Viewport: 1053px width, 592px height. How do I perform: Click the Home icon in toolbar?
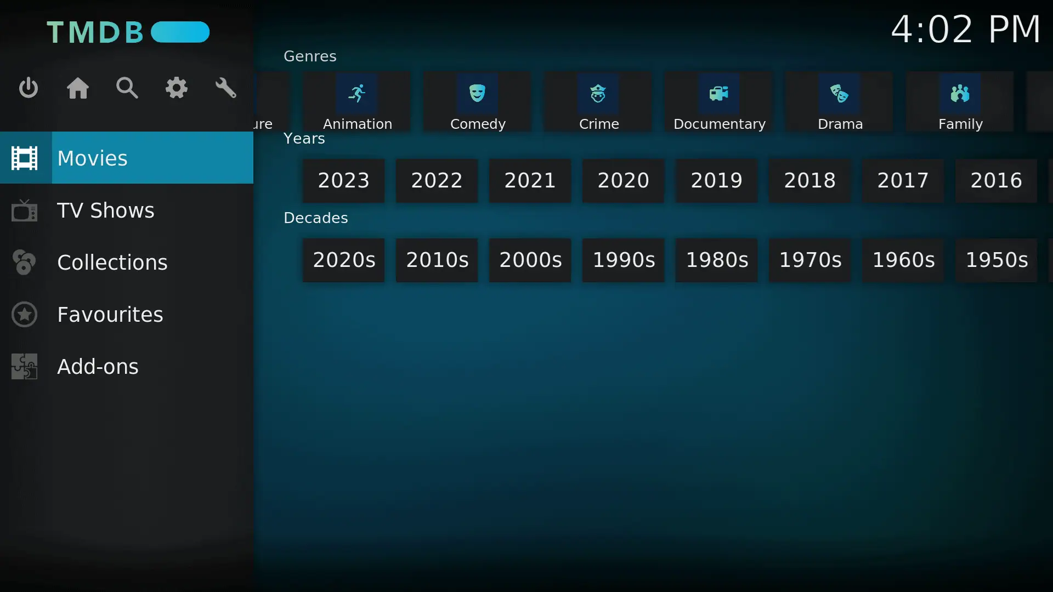[78, 88]
